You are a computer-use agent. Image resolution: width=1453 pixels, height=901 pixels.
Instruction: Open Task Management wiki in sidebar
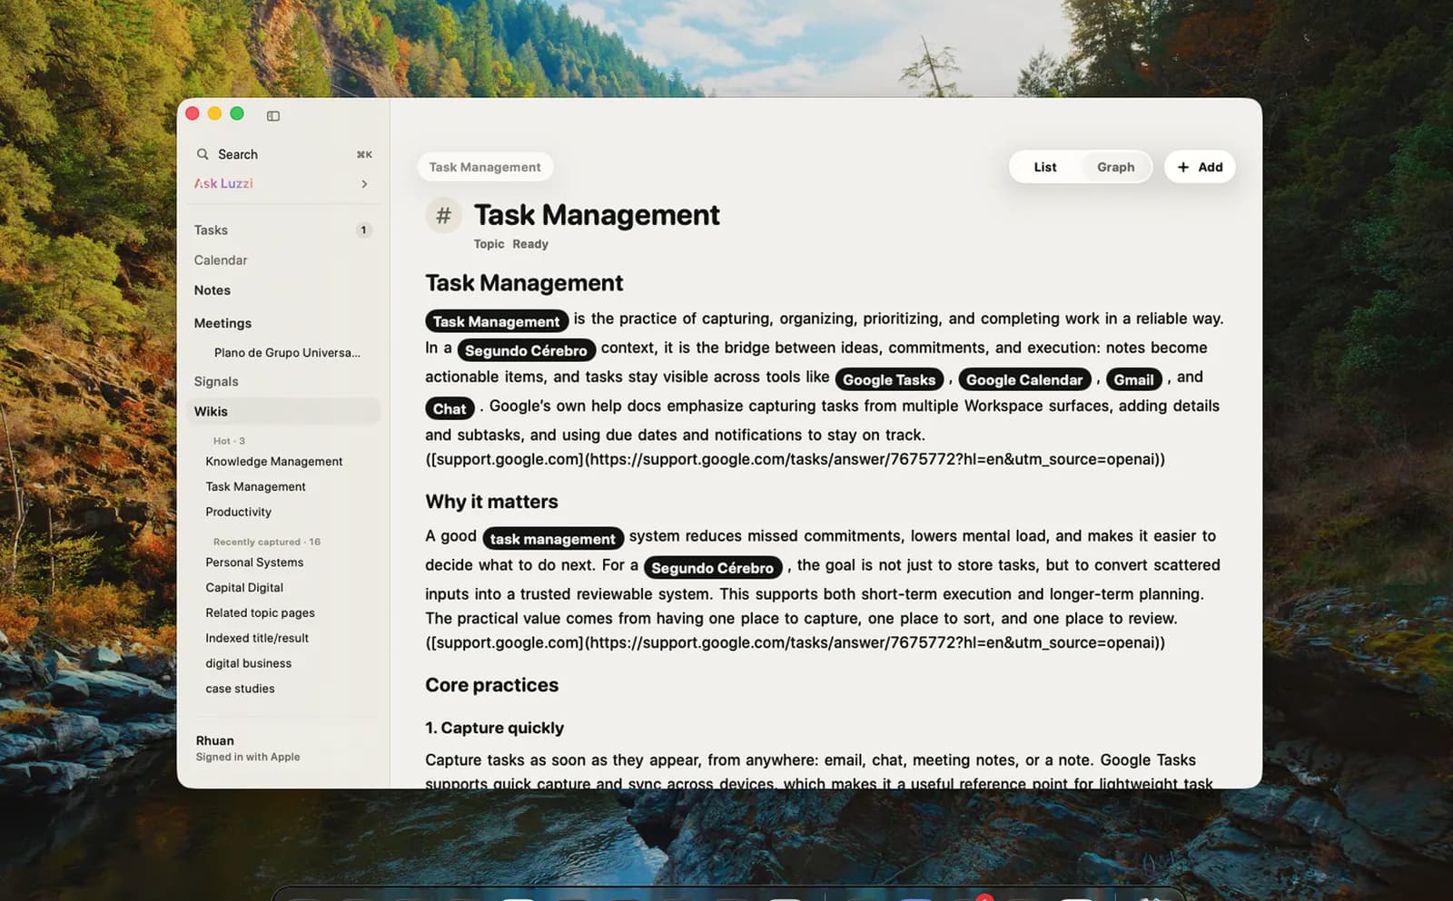pos(255,487)
